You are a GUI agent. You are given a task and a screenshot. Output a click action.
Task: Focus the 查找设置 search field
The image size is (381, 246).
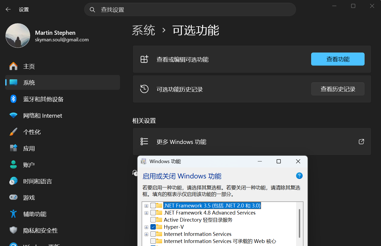click(190, 10)
